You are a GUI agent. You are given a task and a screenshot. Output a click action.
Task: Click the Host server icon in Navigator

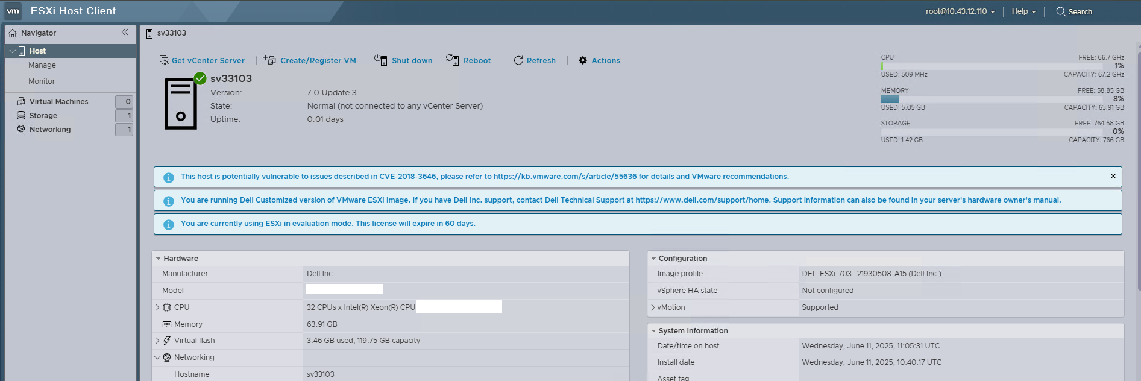[22, 51]
